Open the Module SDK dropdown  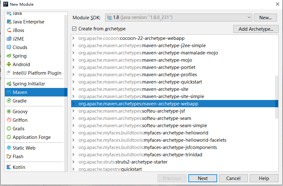179,17
